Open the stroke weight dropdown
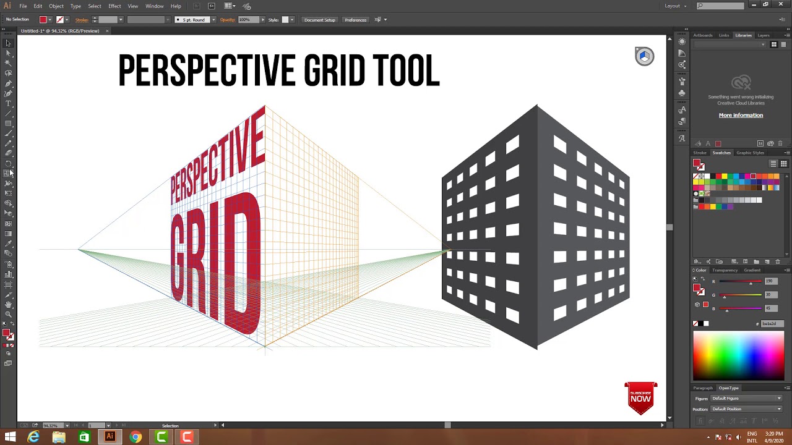The image size is (792, 445). click(x=121, y=20)
